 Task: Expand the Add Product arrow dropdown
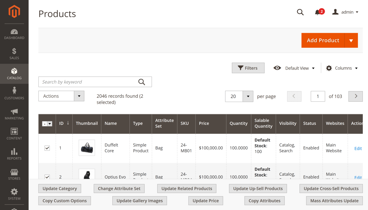click(351, 40)
